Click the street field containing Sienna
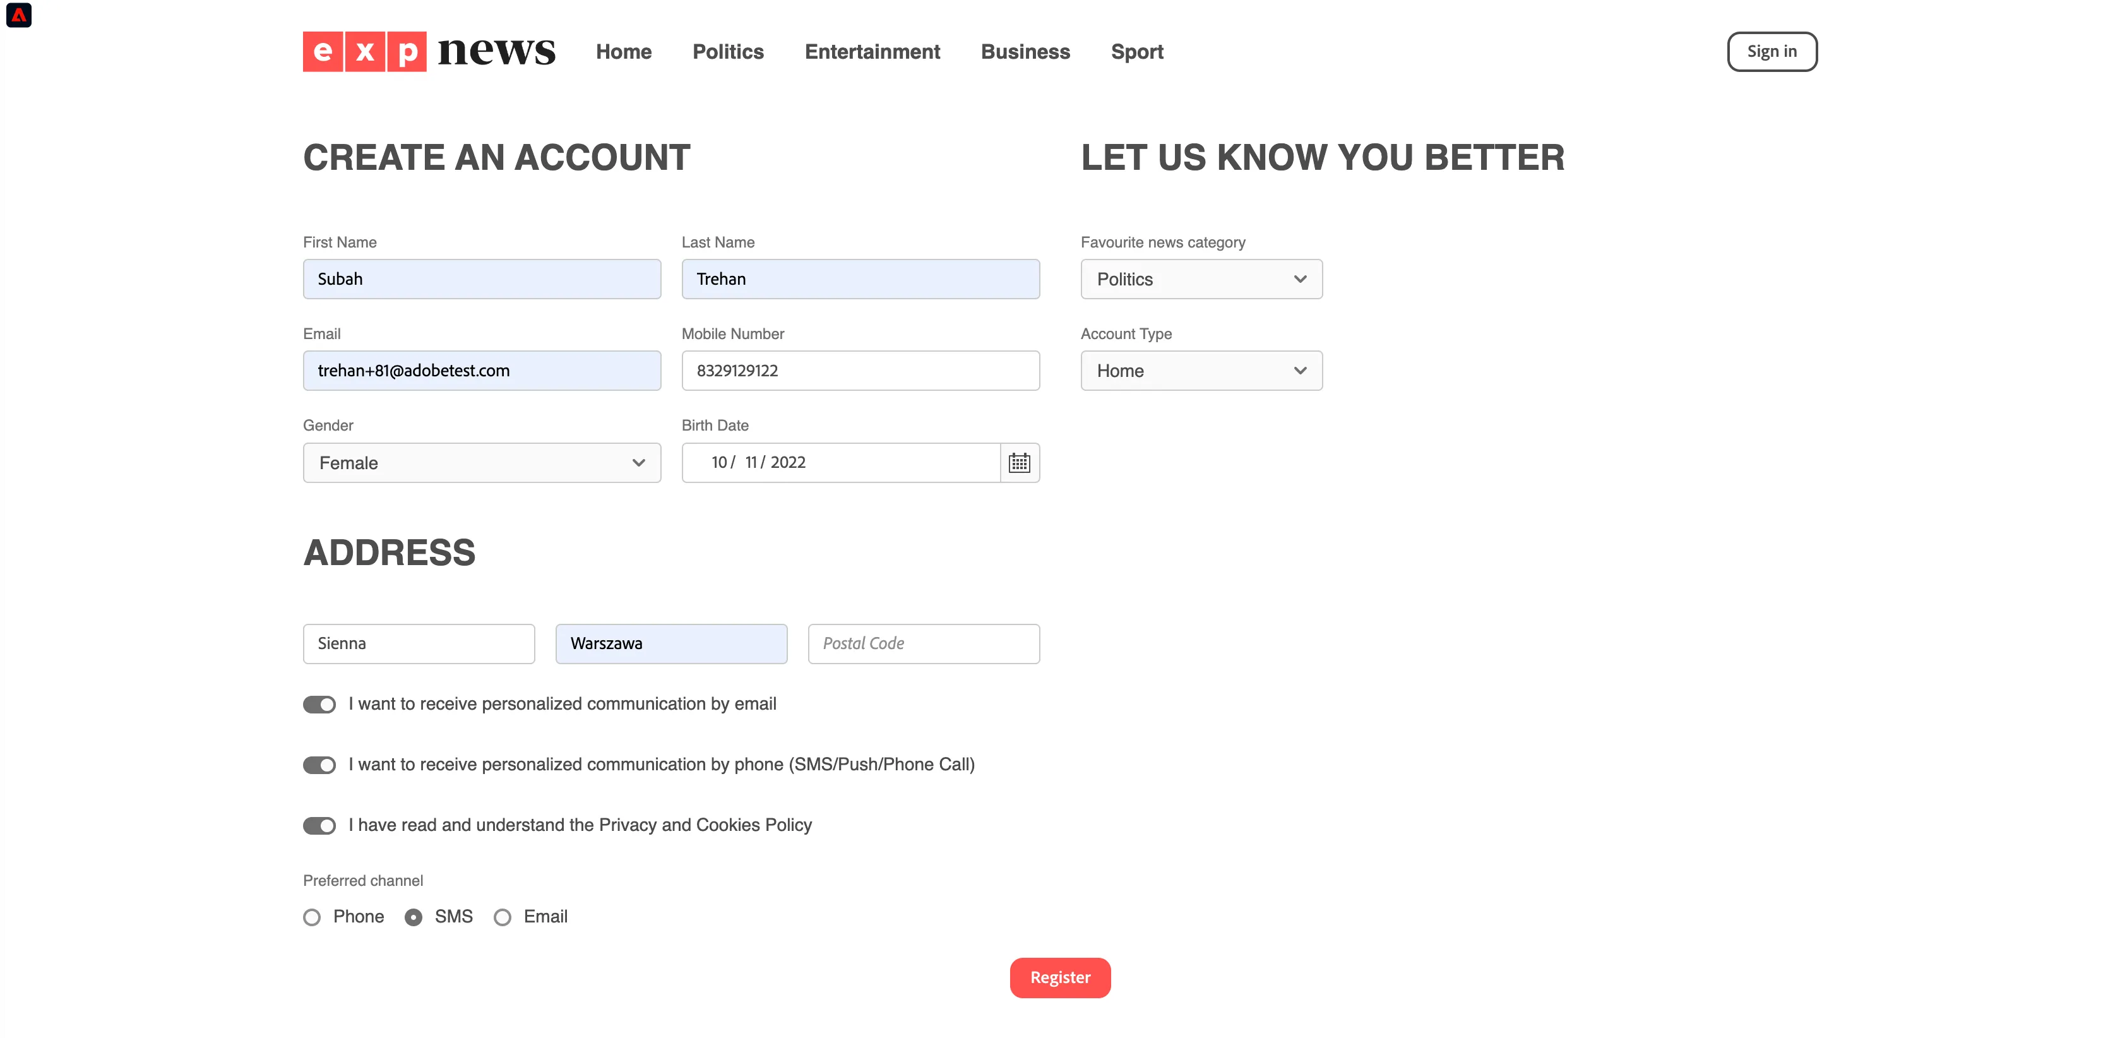Image resolution: width=2120 pixels, height=1038 pixels. coord(419,644)
